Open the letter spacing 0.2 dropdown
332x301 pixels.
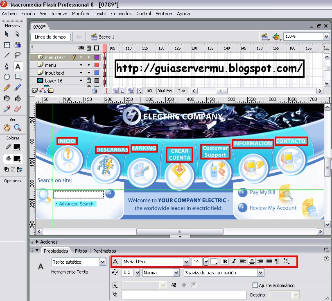[x=137, y=273]
